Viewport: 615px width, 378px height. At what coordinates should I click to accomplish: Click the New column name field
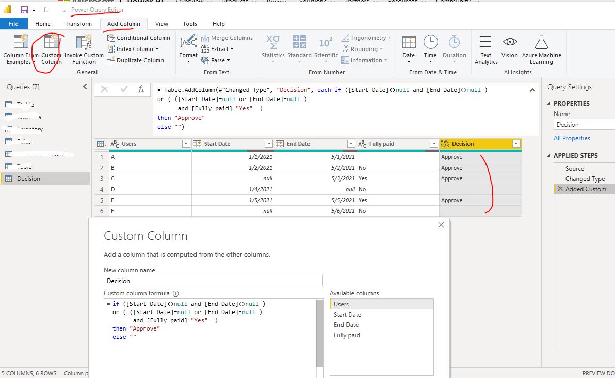click(213, 281)
